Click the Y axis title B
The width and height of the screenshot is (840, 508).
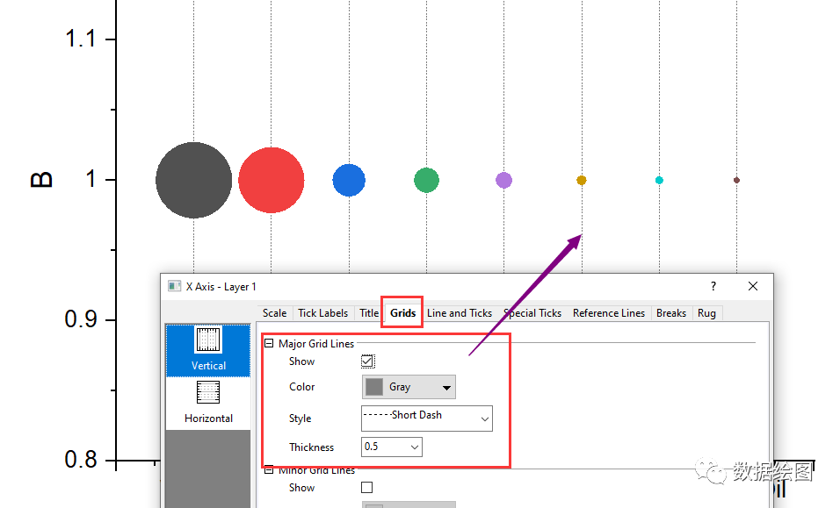click(x=41, y=180)
